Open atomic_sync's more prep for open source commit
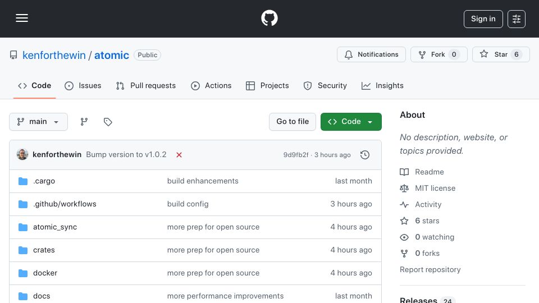 [213, 227]
